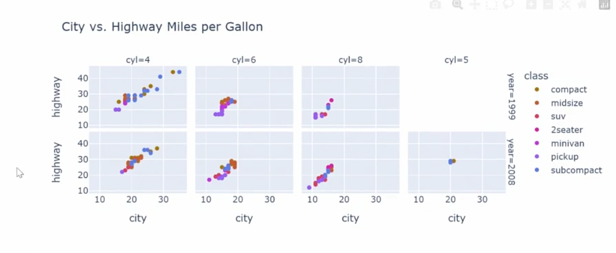
Task: Toggle 2seater legend entry
Action: (x=567, y=130)
